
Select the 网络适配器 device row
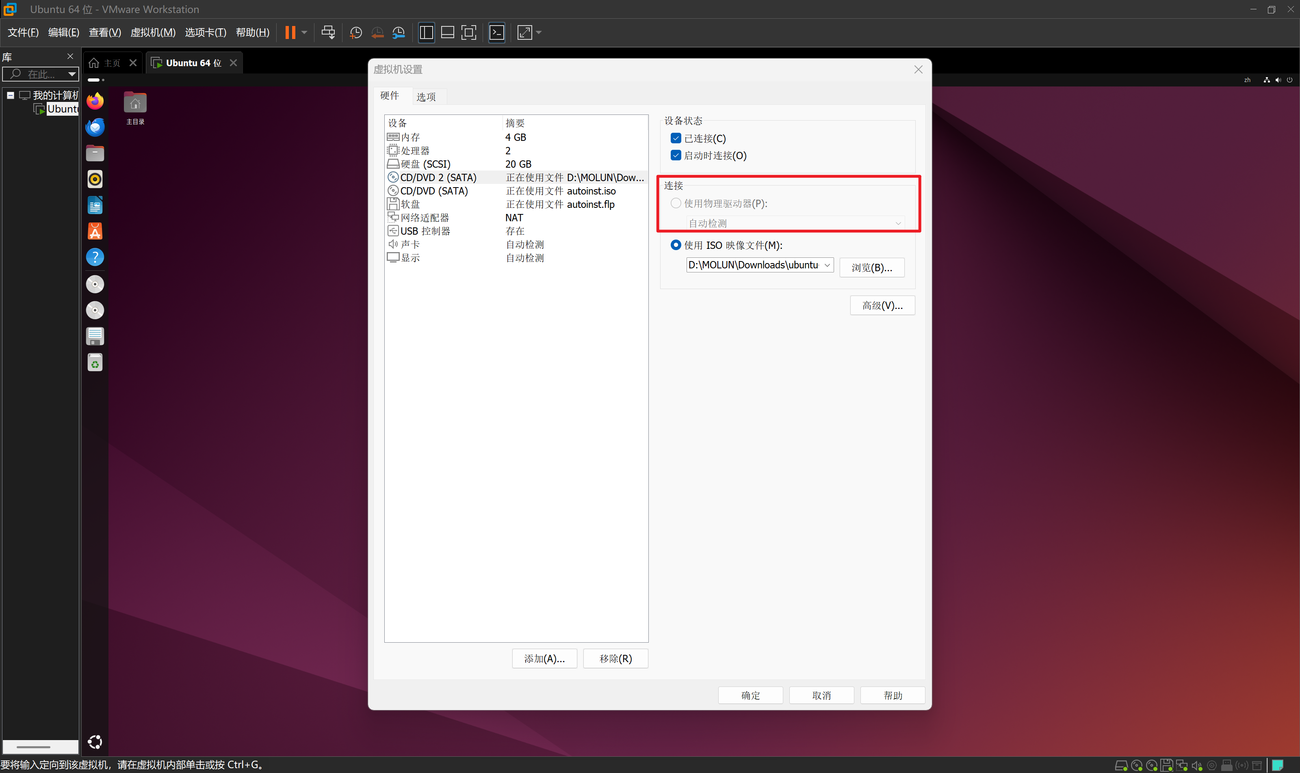516,218
